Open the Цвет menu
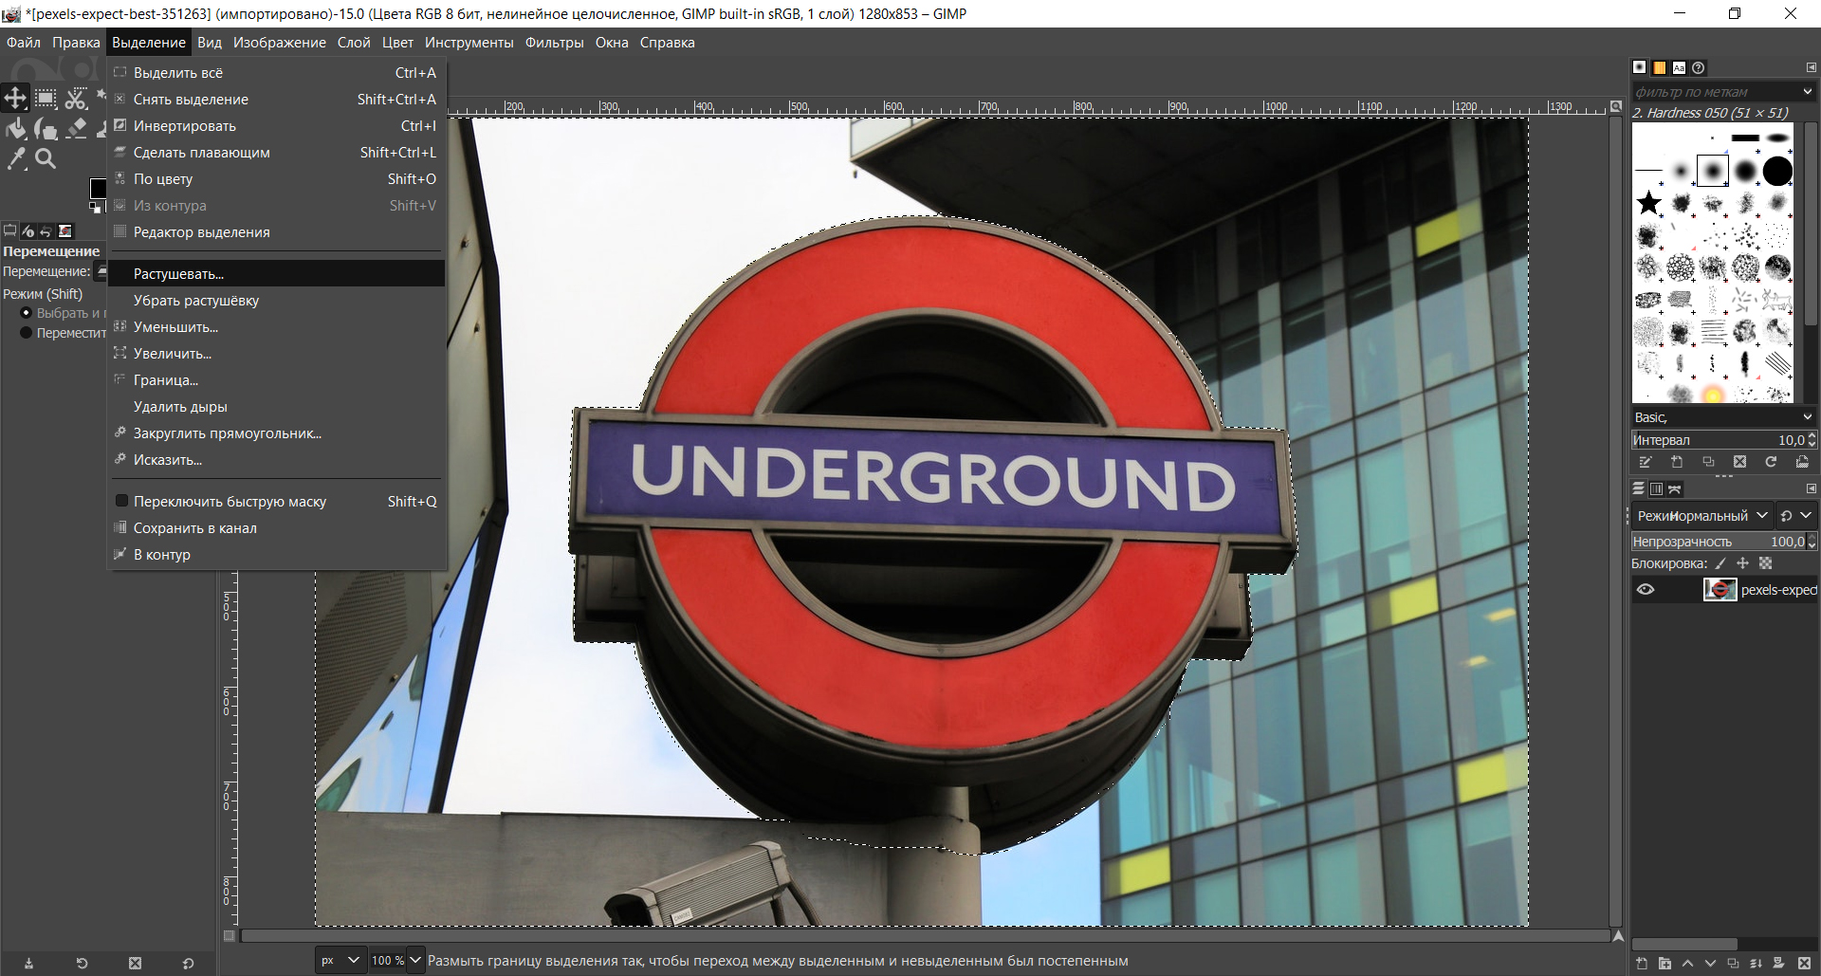Screen dimensions: 1821x976 pos(397,43)
